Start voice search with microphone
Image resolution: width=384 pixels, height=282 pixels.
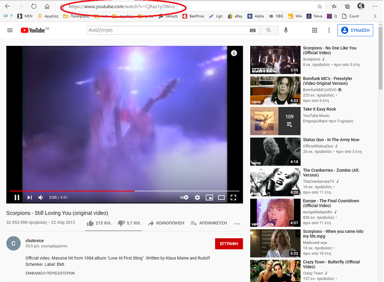coord(286,30)
